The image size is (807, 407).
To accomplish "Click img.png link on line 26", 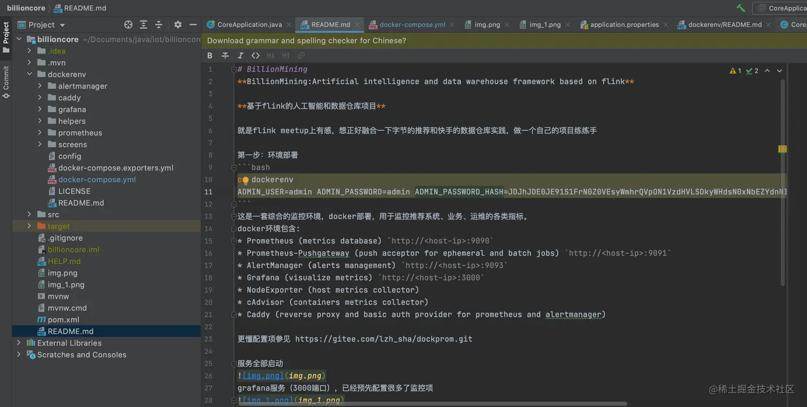I will tap(264, 375).
